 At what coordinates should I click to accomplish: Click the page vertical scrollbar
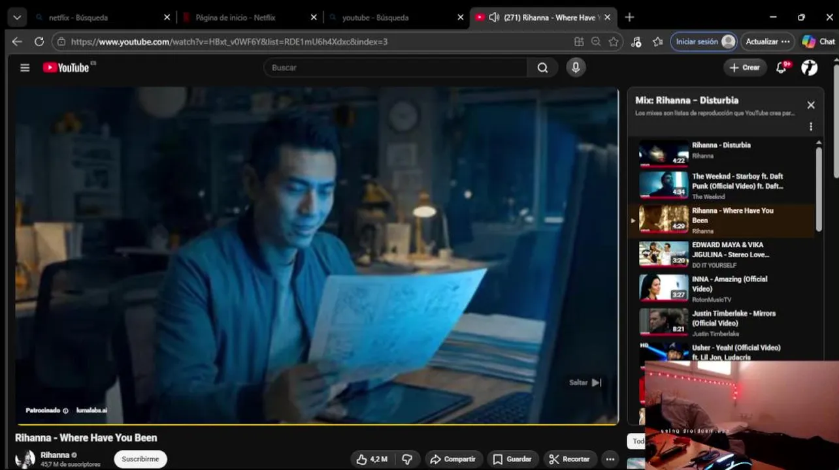pyautogui.click(x=836, y=123)
